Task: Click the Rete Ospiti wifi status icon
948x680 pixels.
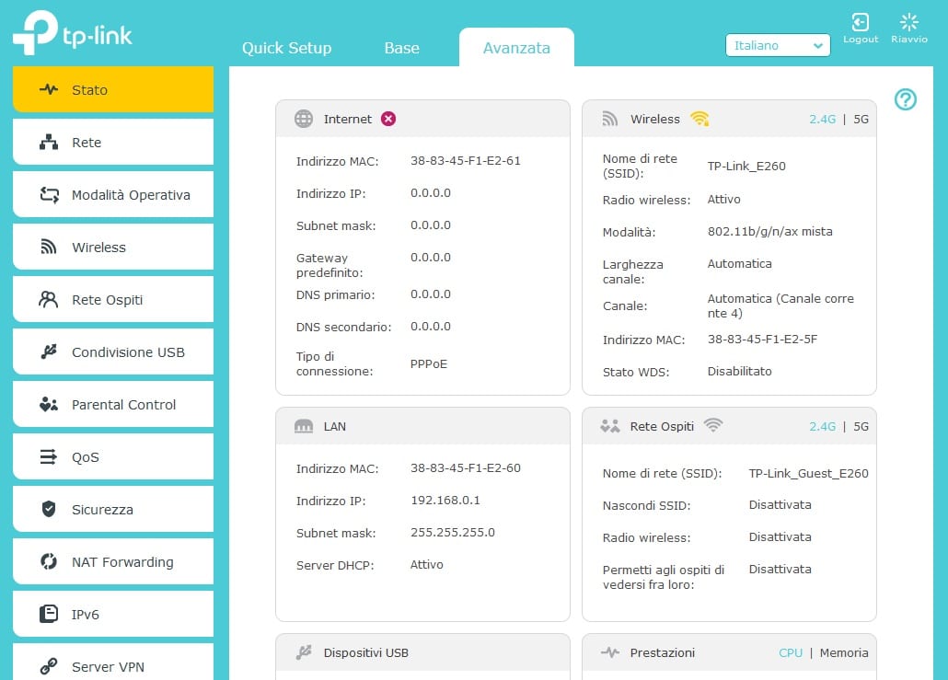Action: [x=712, y=426]
